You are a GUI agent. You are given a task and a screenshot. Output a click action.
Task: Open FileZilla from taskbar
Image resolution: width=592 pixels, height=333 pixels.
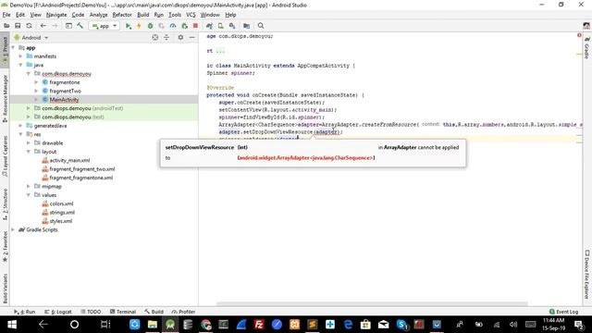[259, 325]
